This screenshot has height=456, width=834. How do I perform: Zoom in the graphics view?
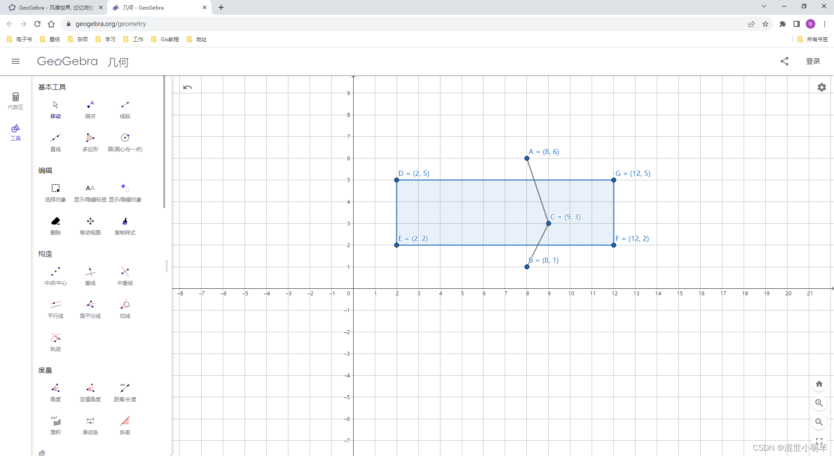[x=819, y=403]
